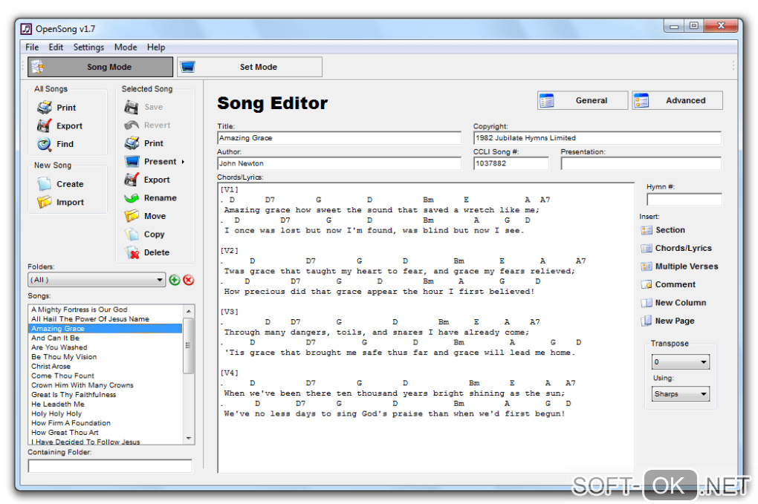Create a new song
758x504 pixels.
click(x=60, y=184)
